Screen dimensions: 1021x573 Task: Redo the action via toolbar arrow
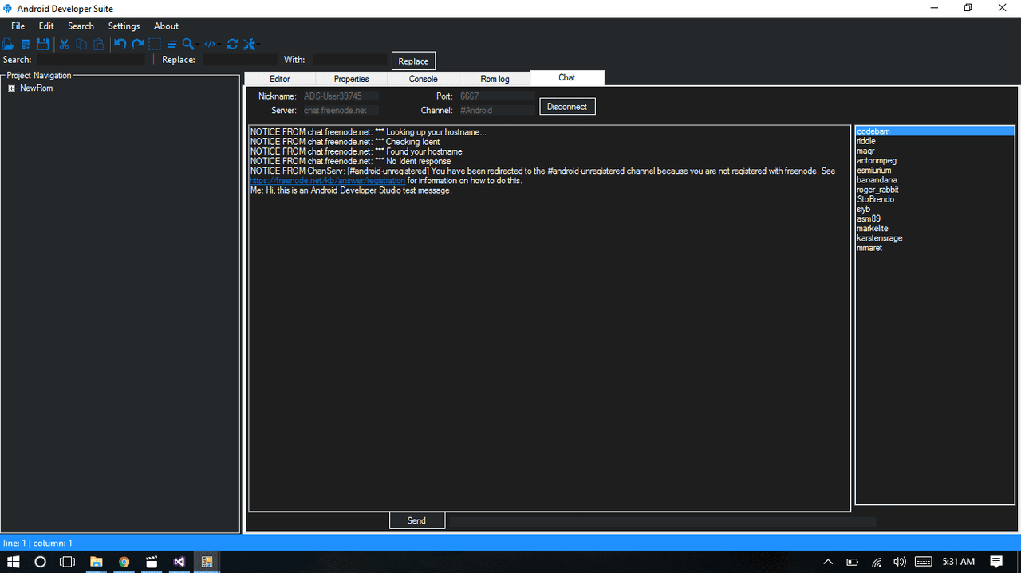point(137,44)
